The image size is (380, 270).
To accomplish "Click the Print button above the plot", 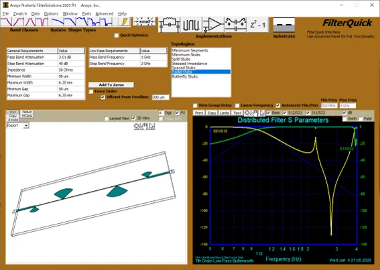I will tap(199, 113).
